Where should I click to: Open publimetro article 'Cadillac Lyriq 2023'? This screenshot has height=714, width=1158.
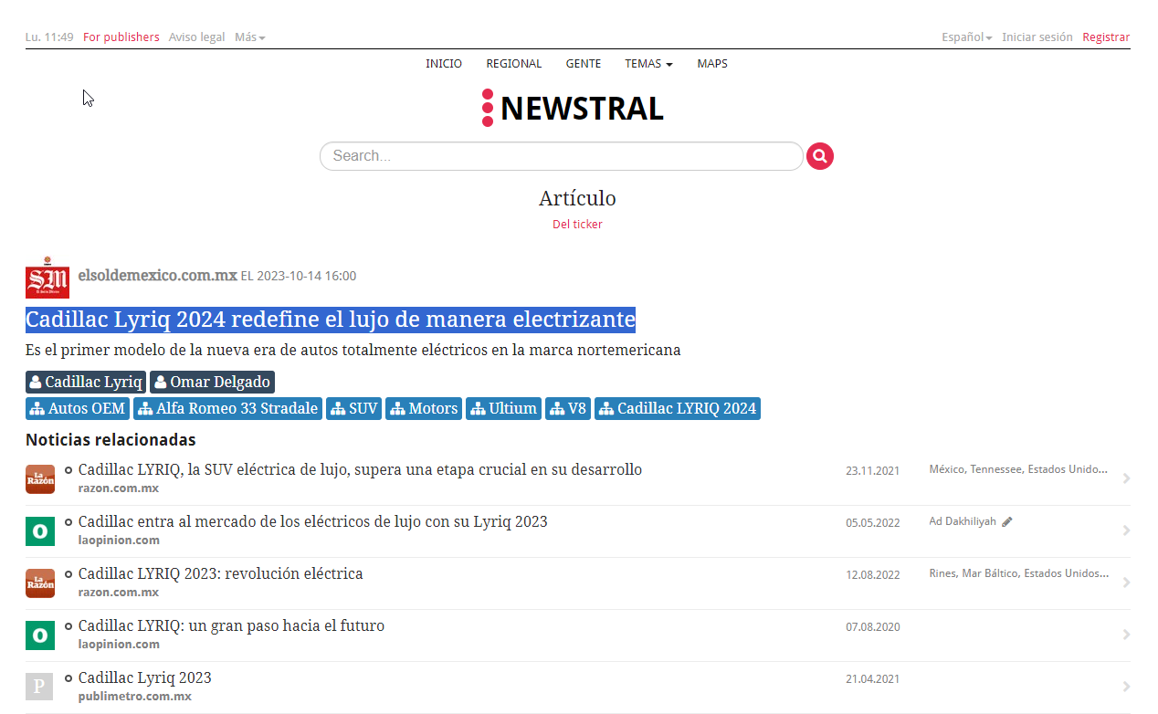click(145, 677)
